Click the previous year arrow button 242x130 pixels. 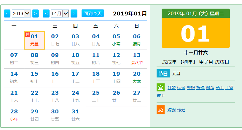pos(7,13)
